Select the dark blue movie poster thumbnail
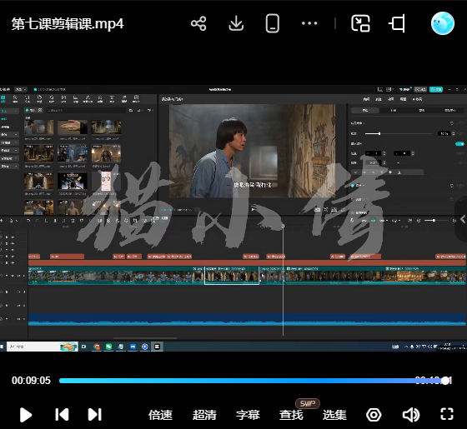 [x=73, y=182]
